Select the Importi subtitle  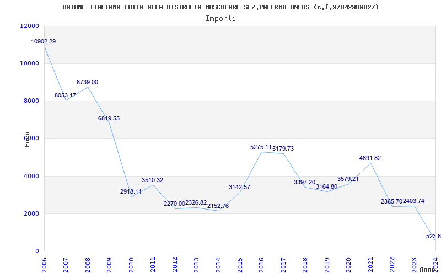(220, 19)
